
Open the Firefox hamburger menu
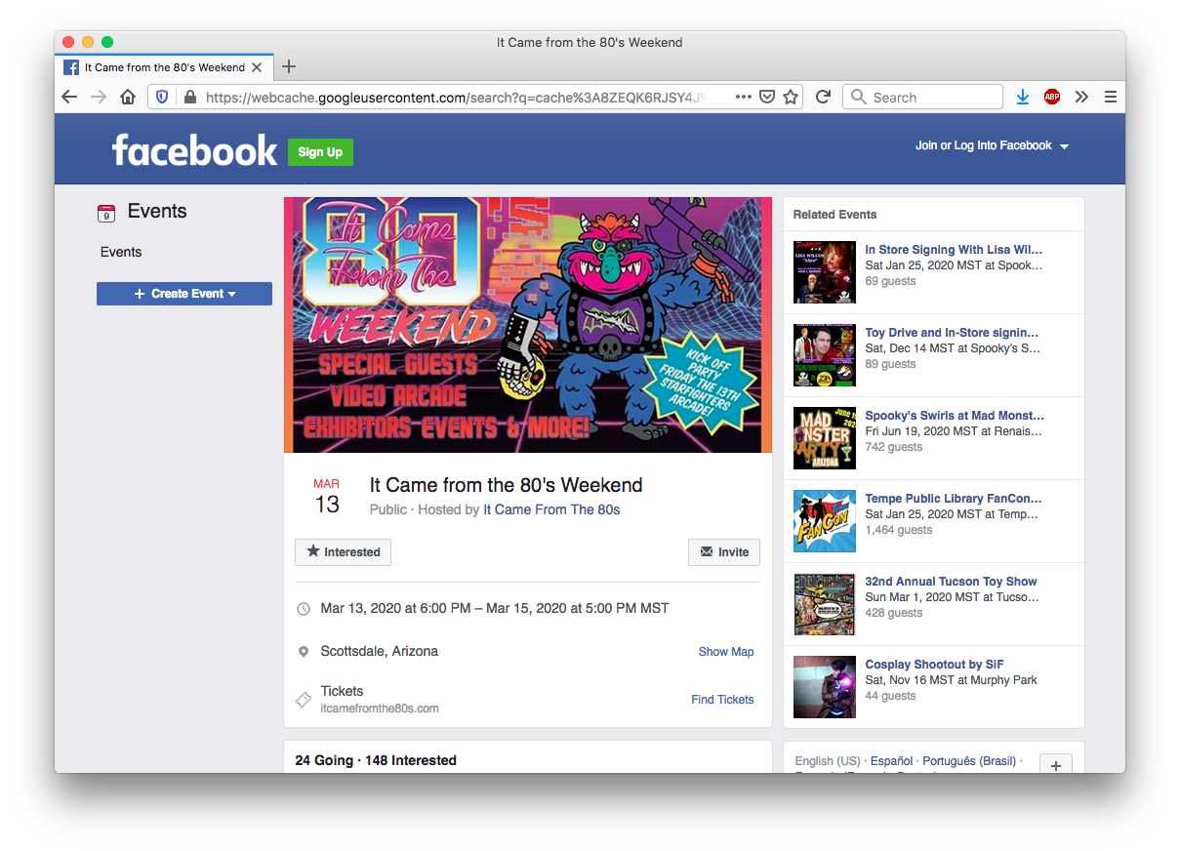[1111, 97]
